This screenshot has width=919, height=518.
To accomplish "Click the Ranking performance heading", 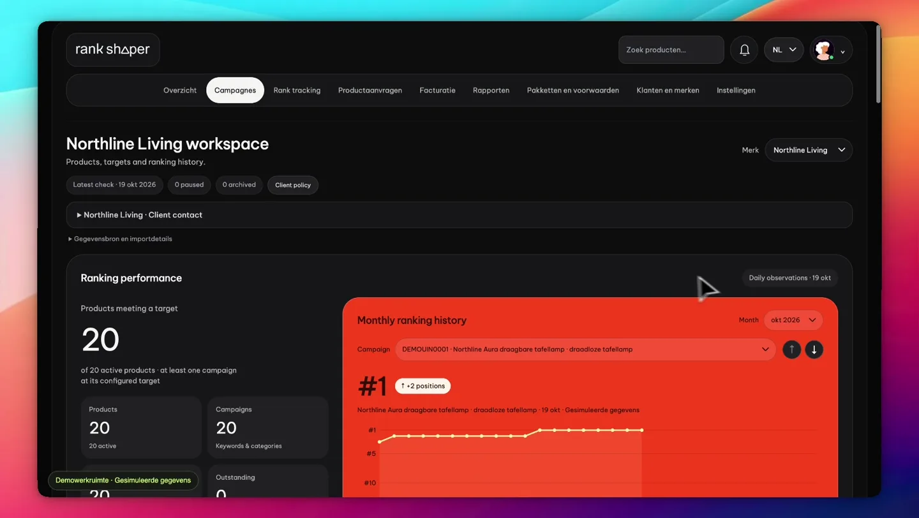I will pos(131,278).
